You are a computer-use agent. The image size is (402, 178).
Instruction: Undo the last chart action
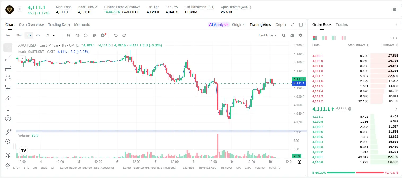[x=115, y=35]
